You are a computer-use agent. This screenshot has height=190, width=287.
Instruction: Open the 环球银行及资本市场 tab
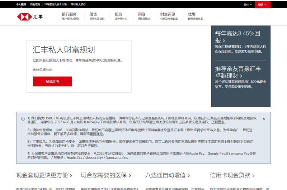[x=56, y=4]
